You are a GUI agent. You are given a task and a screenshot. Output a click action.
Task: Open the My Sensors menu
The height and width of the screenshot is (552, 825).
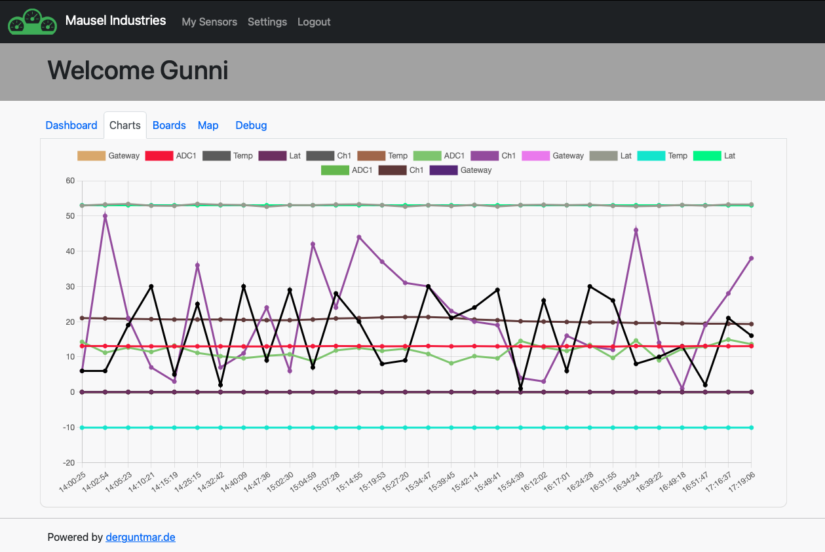pyautogui.click(x=210, y=22)
